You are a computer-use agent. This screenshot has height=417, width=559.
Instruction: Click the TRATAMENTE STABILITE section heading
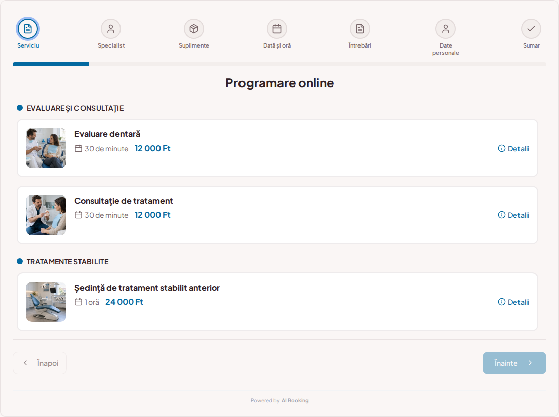click(x=68, y=262)
